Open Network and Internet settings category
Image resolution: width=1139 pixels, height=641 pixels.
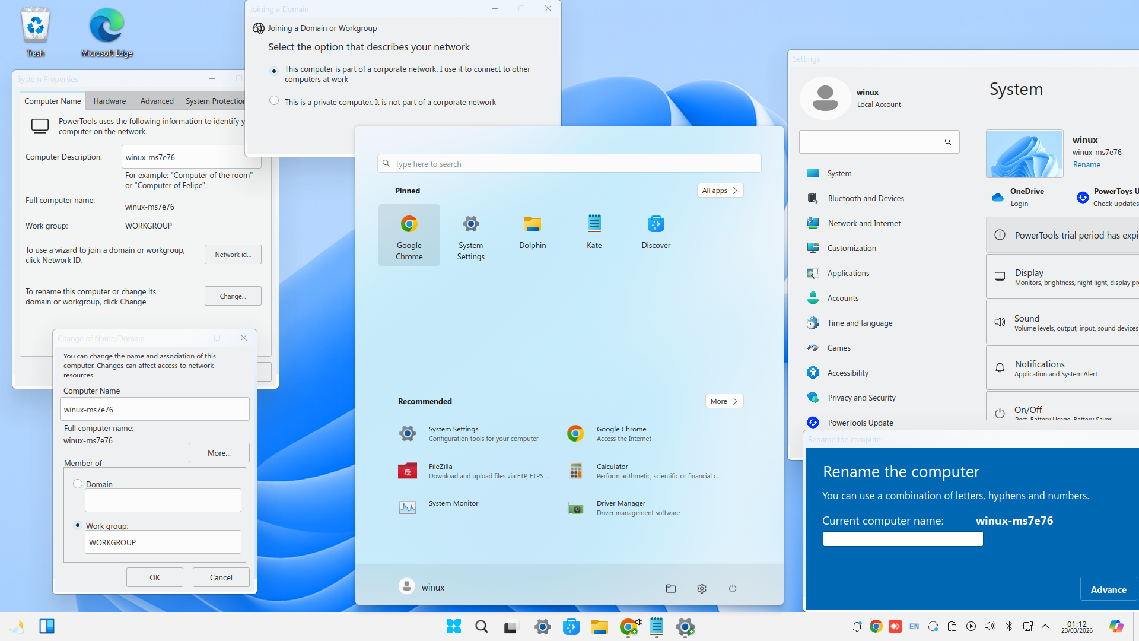click(x=864, y=223)
